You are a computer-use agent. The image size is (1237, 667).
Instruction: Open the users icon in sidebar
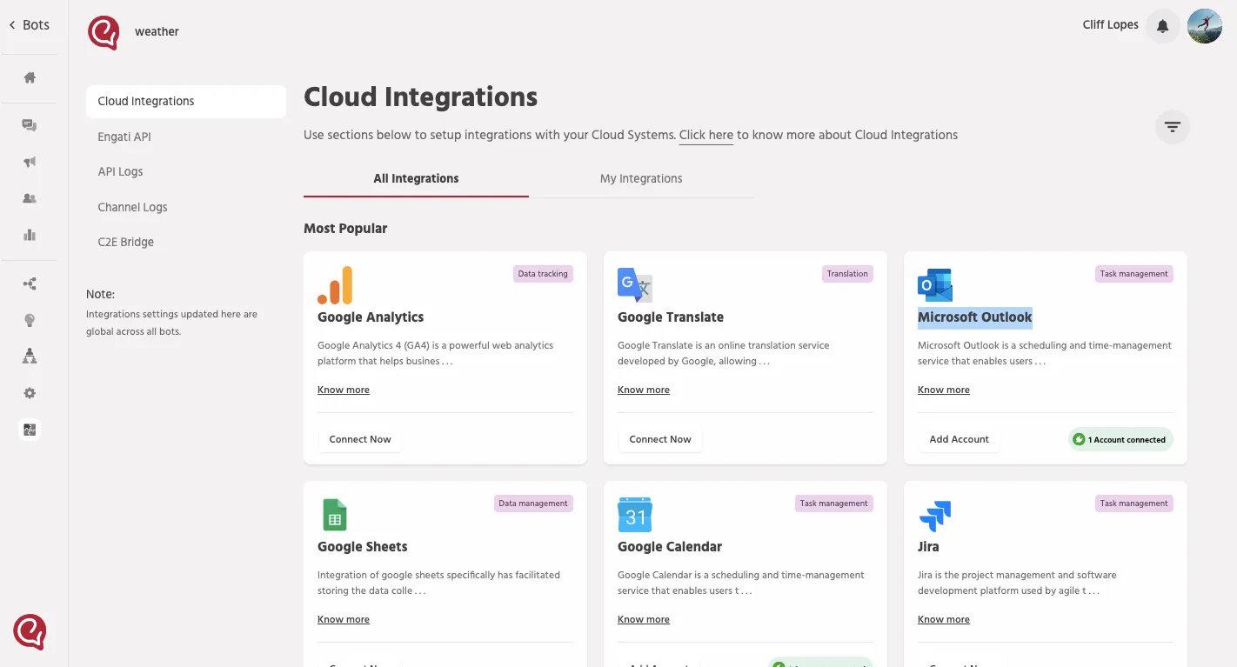tap(30, 198)
